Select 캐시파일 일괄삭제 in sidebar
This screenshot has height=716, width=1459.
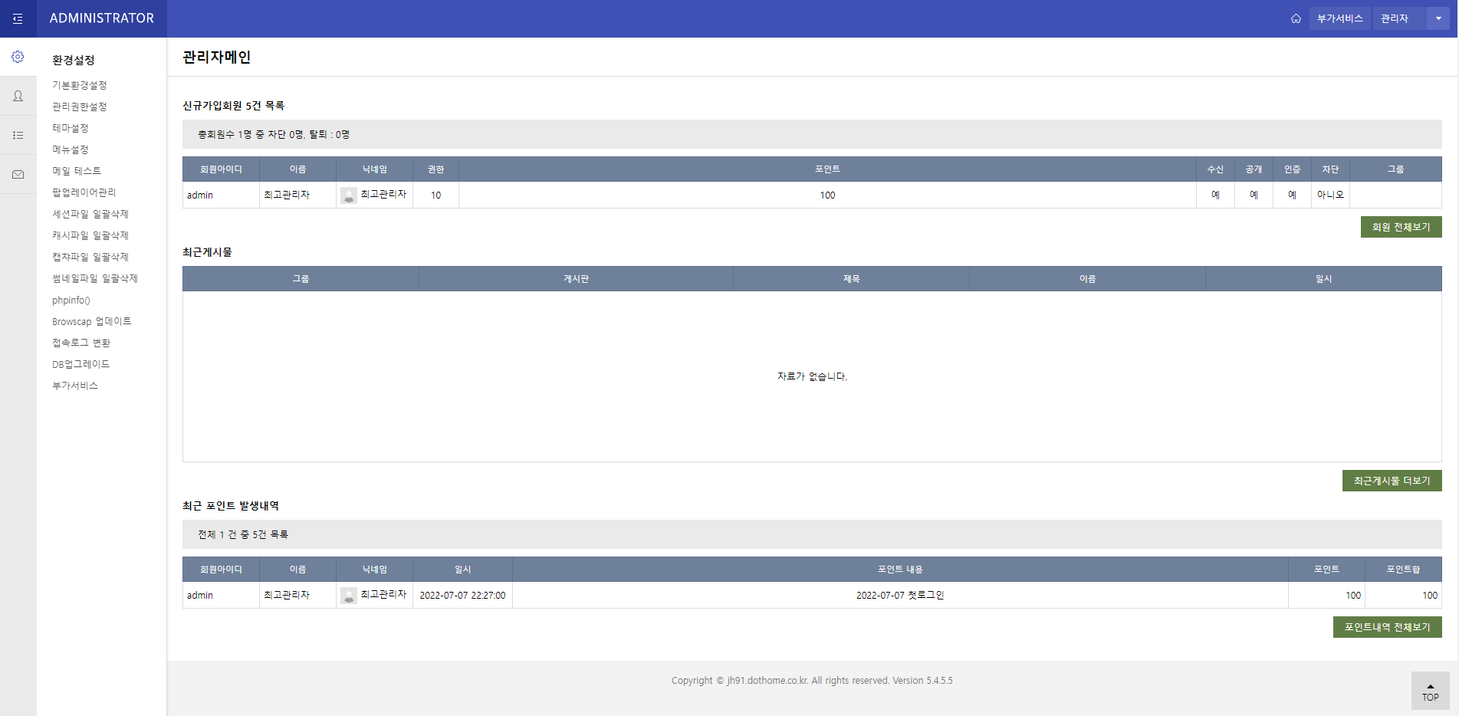(90, 235)
